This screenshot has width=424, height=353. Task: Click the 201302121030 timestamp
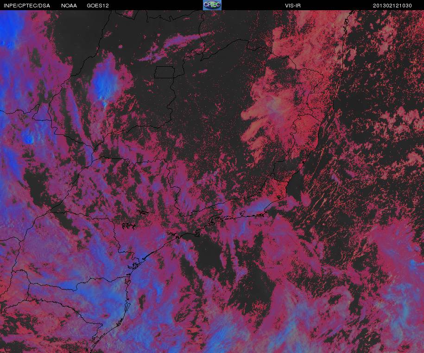click(x=392, y=6)
